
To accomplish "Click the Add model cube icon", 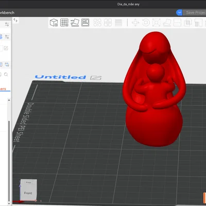I will click(x=54, y=23).
